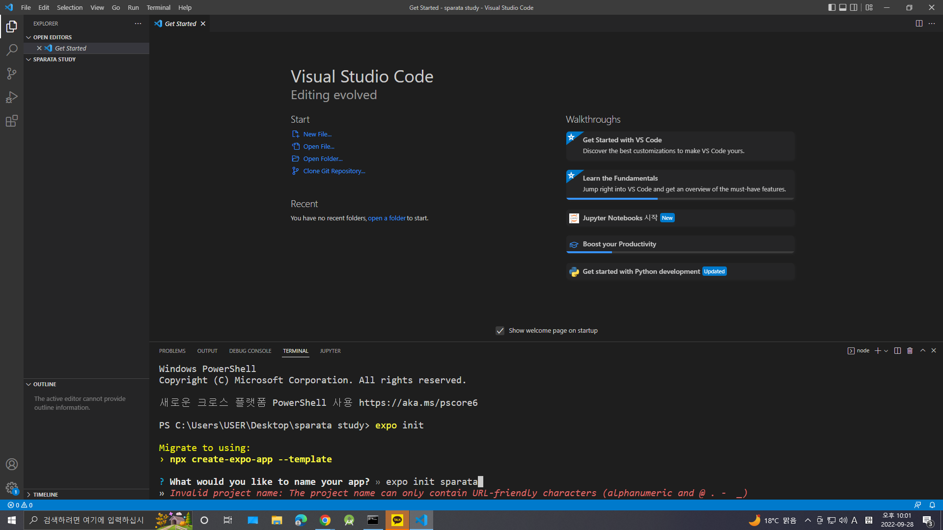The height and width of the screenshot is (530, 943).
Task: Click the Open Folder... link
Action: [x=323, y=159]
